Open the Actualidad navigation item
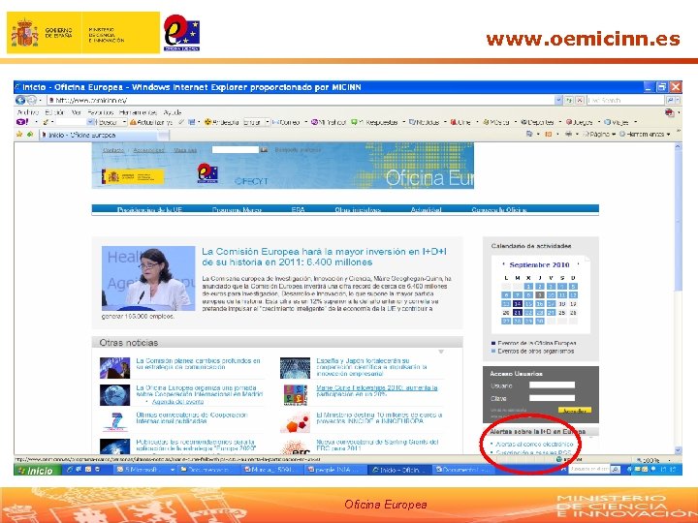Screen dimensions: 698x523 (426, 209)
